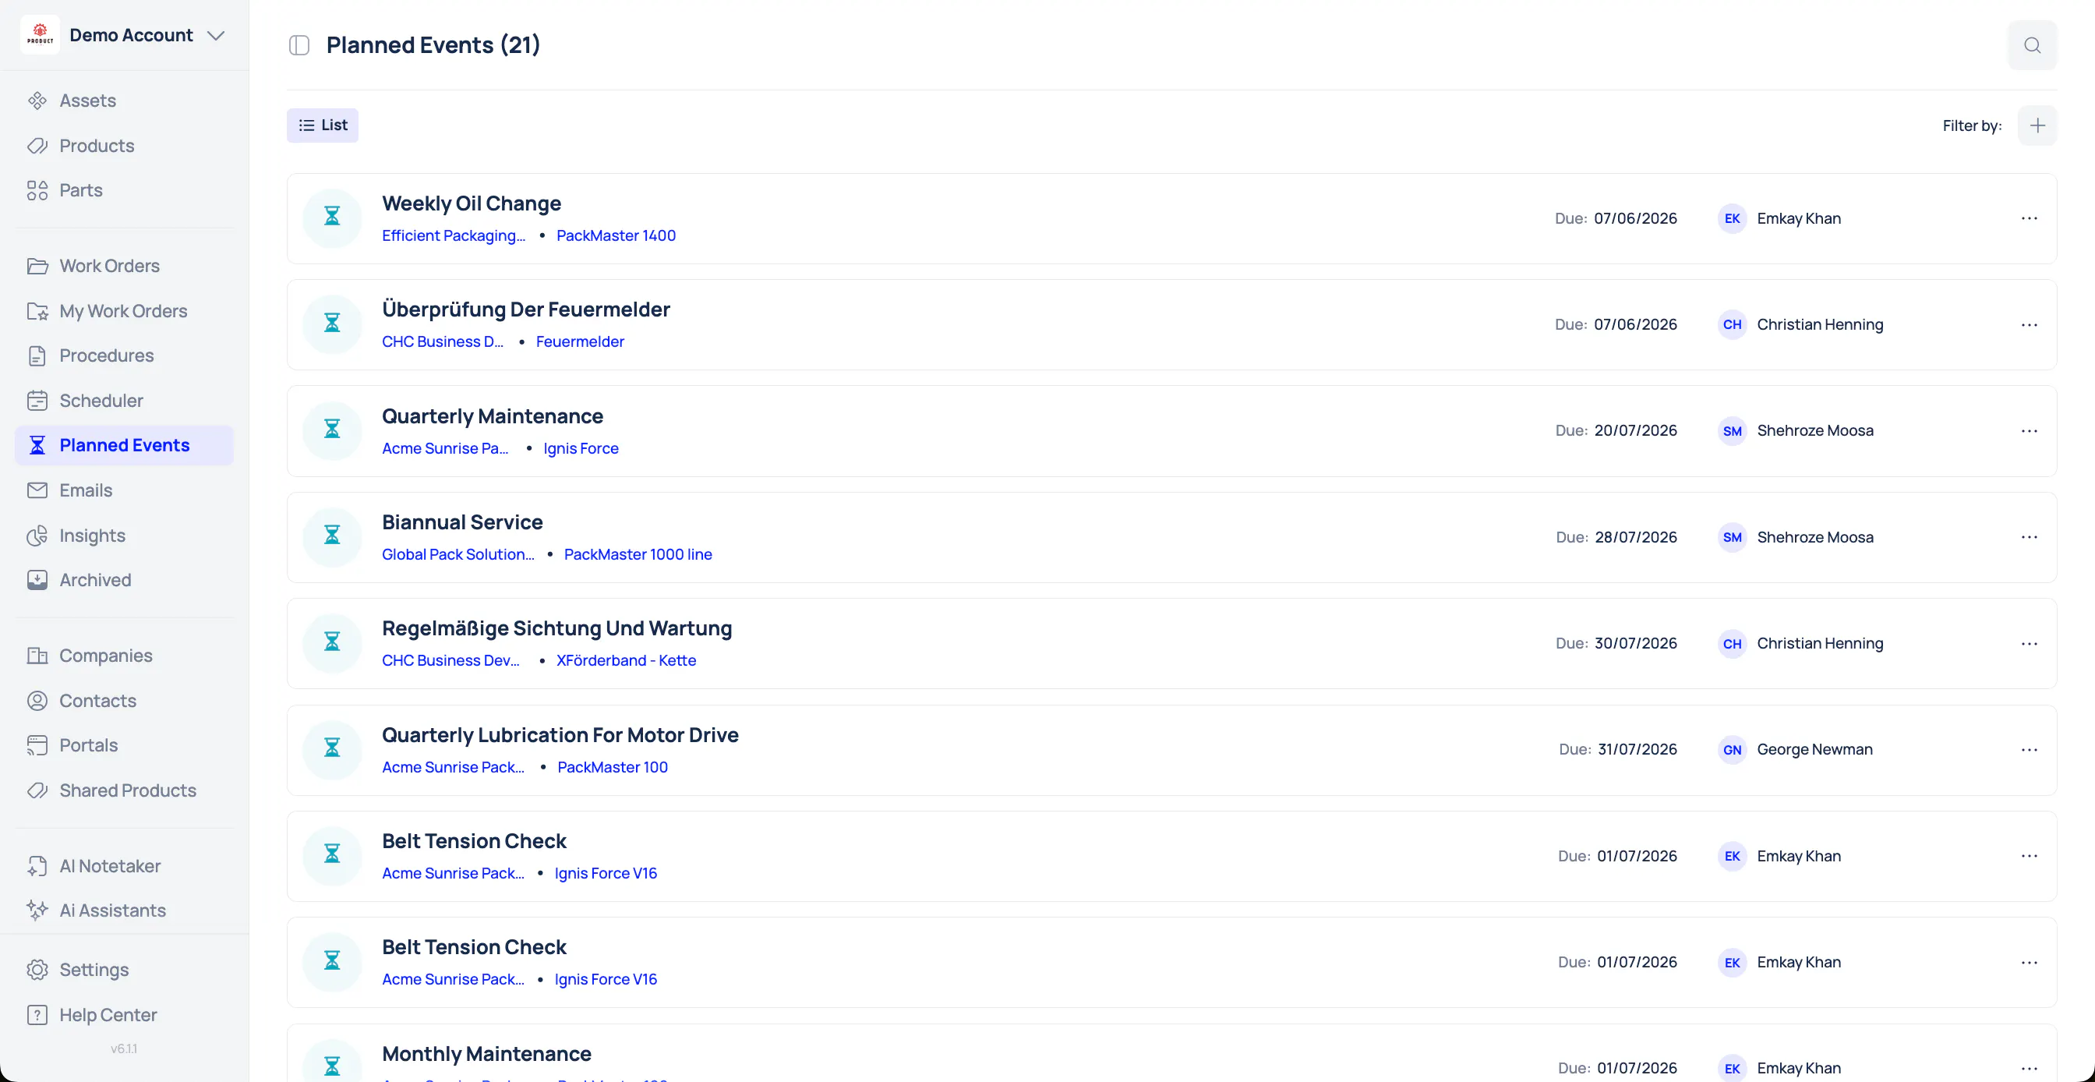Open Planned Events in the sidebar
Viewport: 2095px width, 1082px height.
(x=125, y=445)
